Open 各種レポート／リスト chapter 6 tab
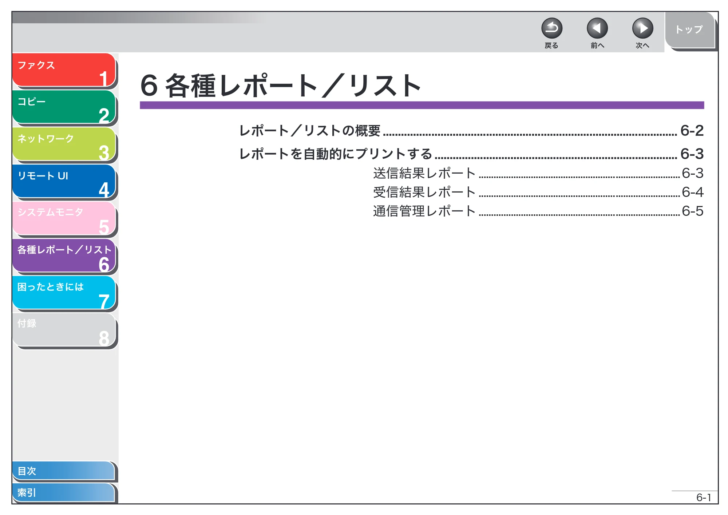The height and width of the screenshot is (515, 728). [x=64, y=255]
